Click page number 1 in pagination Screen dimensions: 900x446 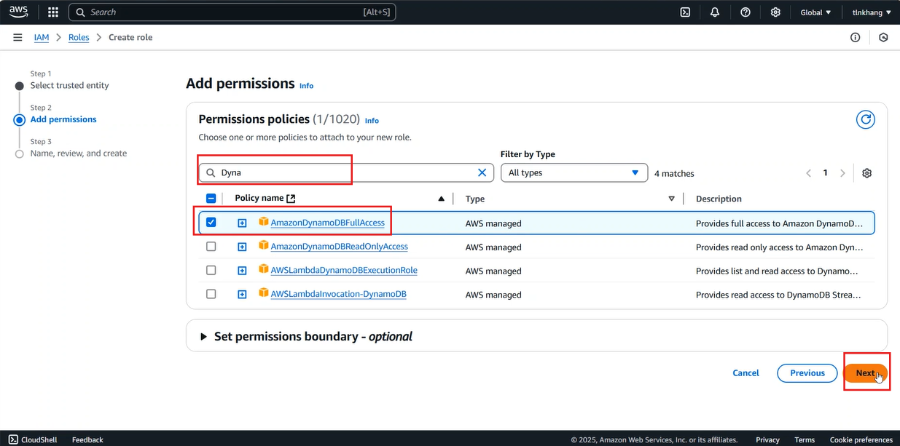826,173
